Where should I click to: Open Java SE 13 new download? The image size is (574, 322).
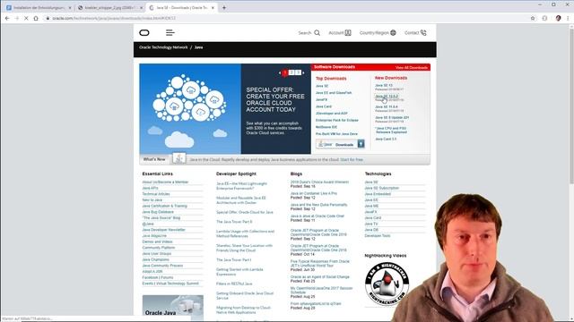pyautogui.click(x=384, y=86)
